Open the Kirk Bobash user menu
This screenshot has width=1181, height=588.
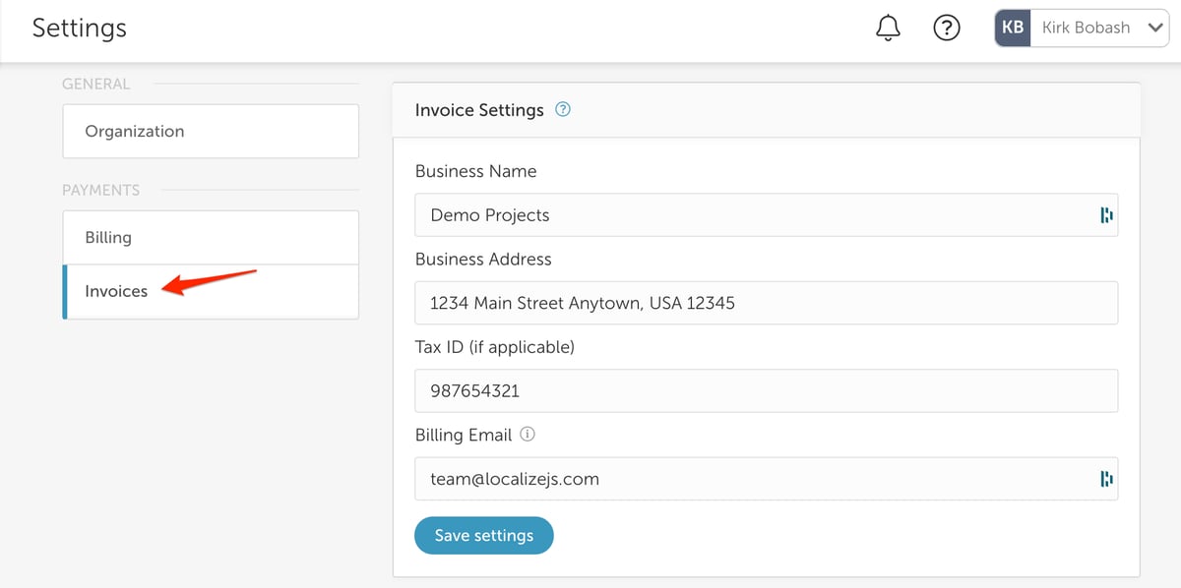1082,29
